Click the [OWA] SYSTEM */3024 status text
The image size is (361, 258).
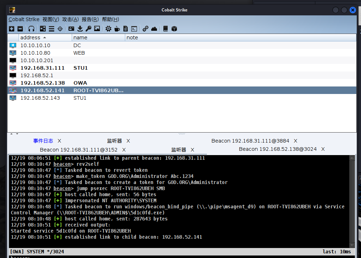point(37,252)
